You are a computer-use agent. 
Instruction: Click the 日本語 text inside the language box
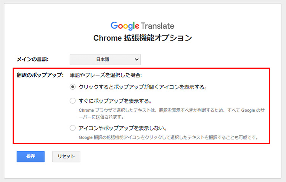tap(103, 60)
